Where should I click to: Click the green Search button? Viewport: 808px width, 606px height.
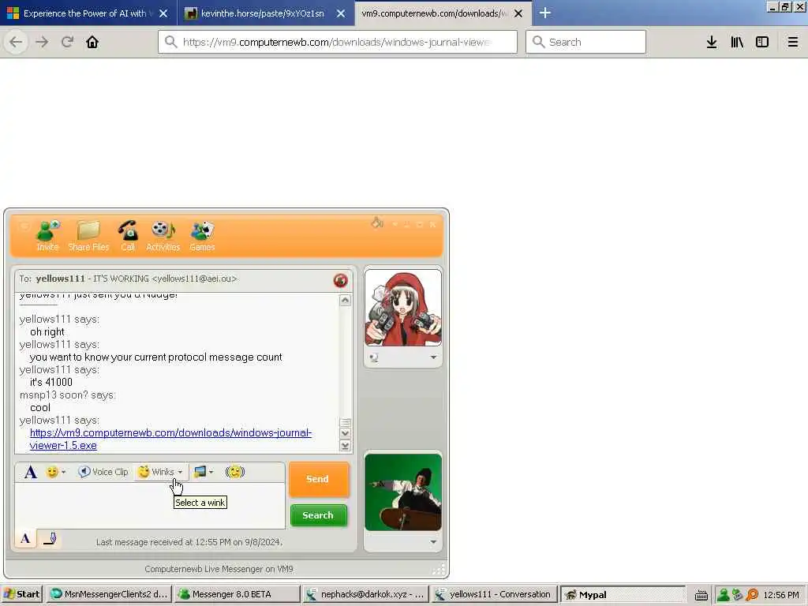pos(319,515)
